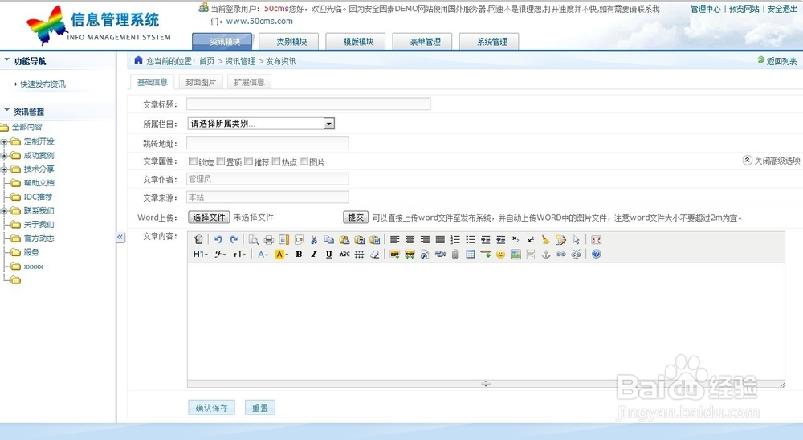This screenshot has height=440, width=803.
Task: Click the 返回列表 link
Action: click(x=777, y=61)
